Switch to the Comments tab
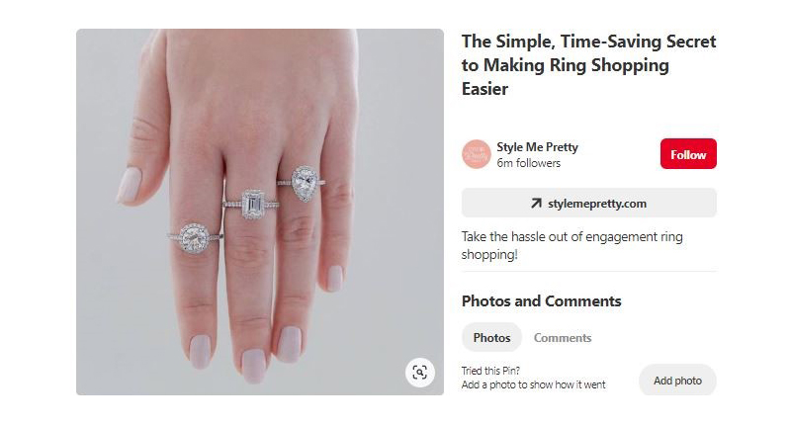 pos(563,338)
